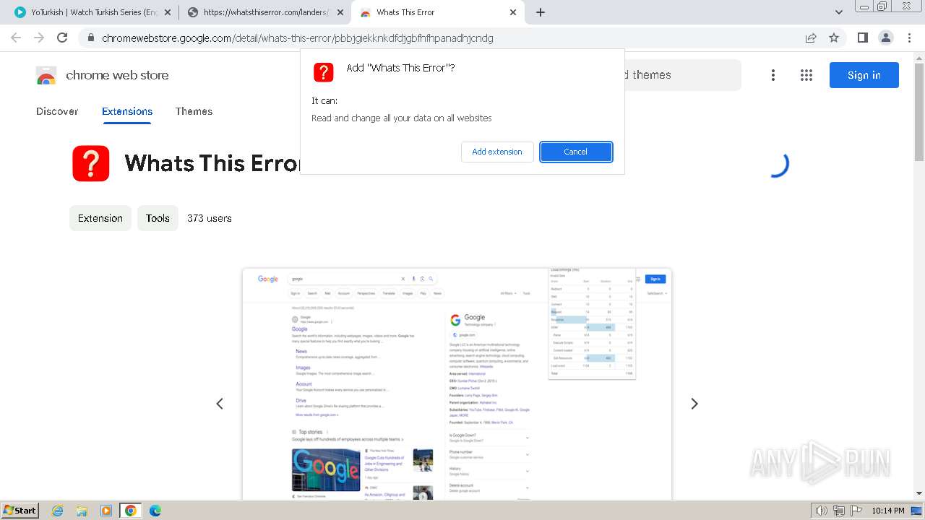Viewport: 925px width, 520px height.
Task: Open the Discover section
Action: (57, 111)
